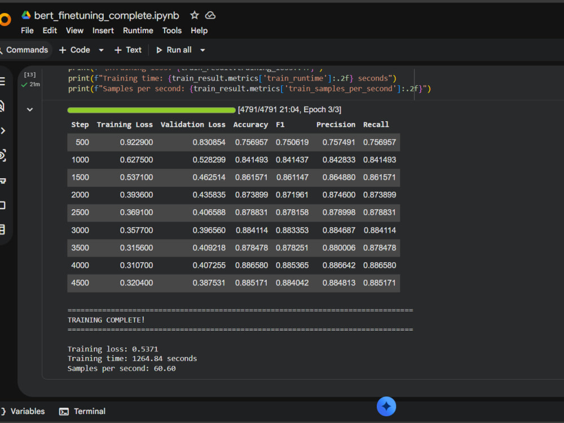Image resolution: width=564 pixels, height=423 pixels.
Task: Click the TRAINING COMPLETE! output line
Action: pos(106,320)
